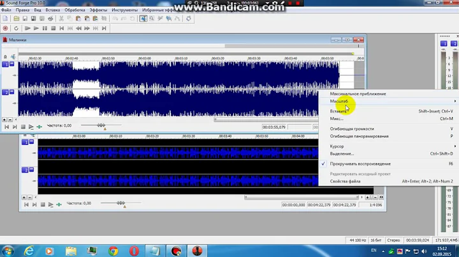This screenshot has width=459, height=257.
Task: Toggle Прокручивать воспроизведение option
Action: (x=388, y=164)
